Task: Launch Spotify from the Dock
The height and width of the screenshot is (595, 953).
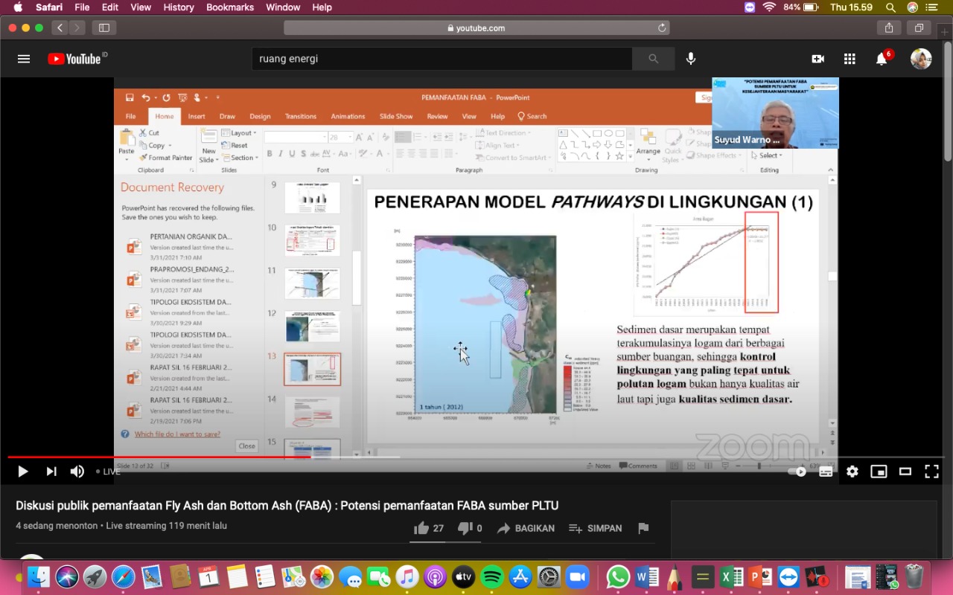Action: pyautogui.click(x=492, y=576)
